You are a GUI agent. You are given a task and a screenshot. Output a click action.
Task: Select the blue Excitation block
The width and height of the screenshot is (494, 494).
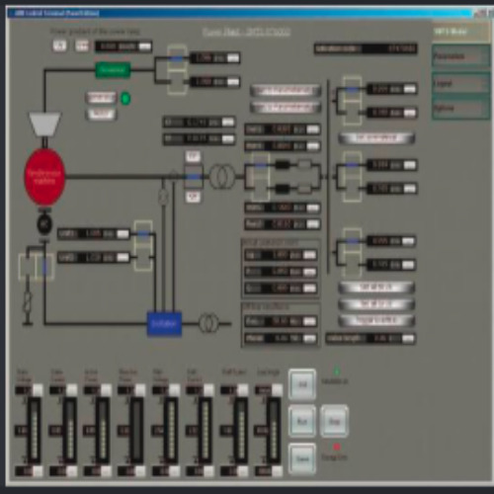164,324
